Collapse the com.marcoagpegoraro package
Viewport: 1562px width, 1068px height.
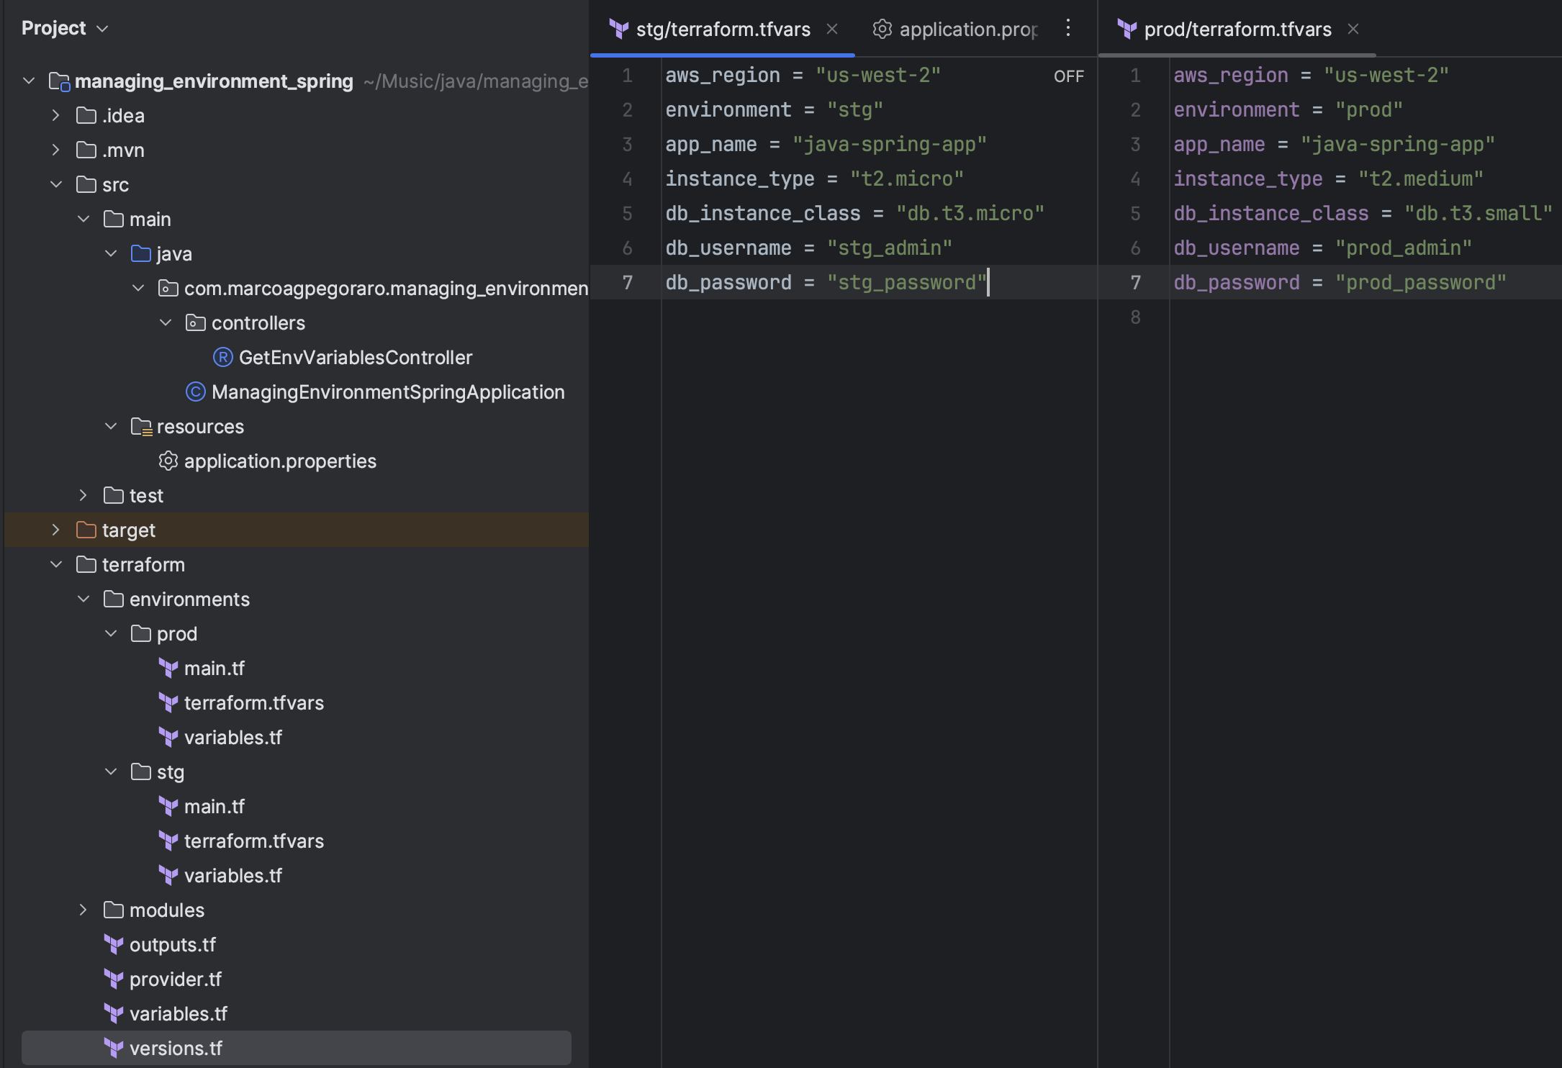pyautogui.click(x=138, y=288)
